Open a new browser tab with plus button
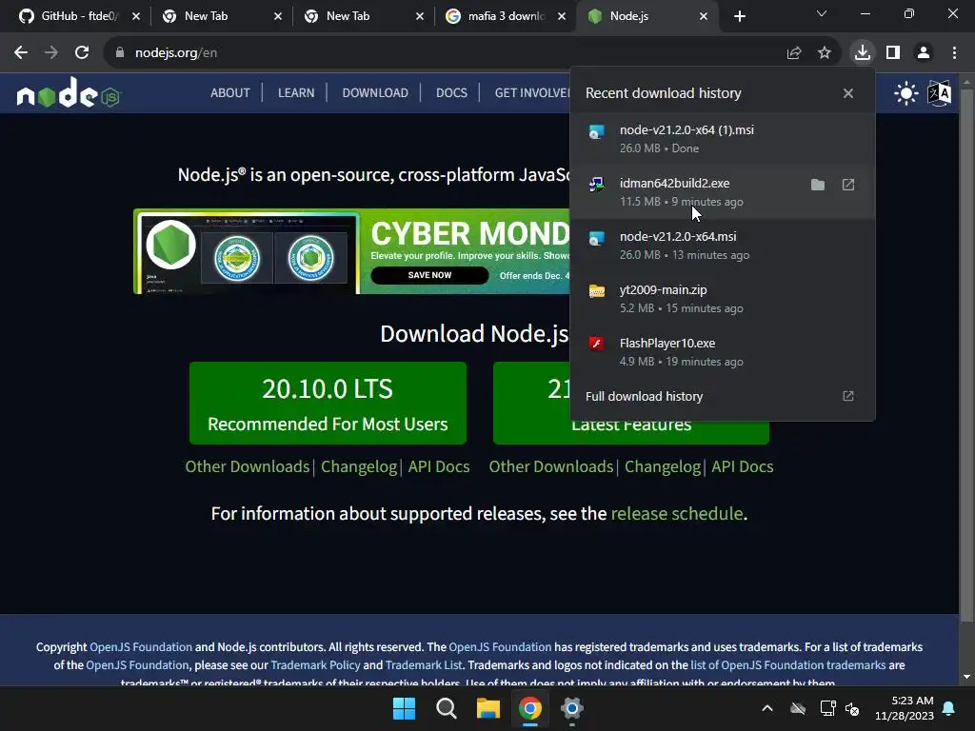 tap(739, 16)
